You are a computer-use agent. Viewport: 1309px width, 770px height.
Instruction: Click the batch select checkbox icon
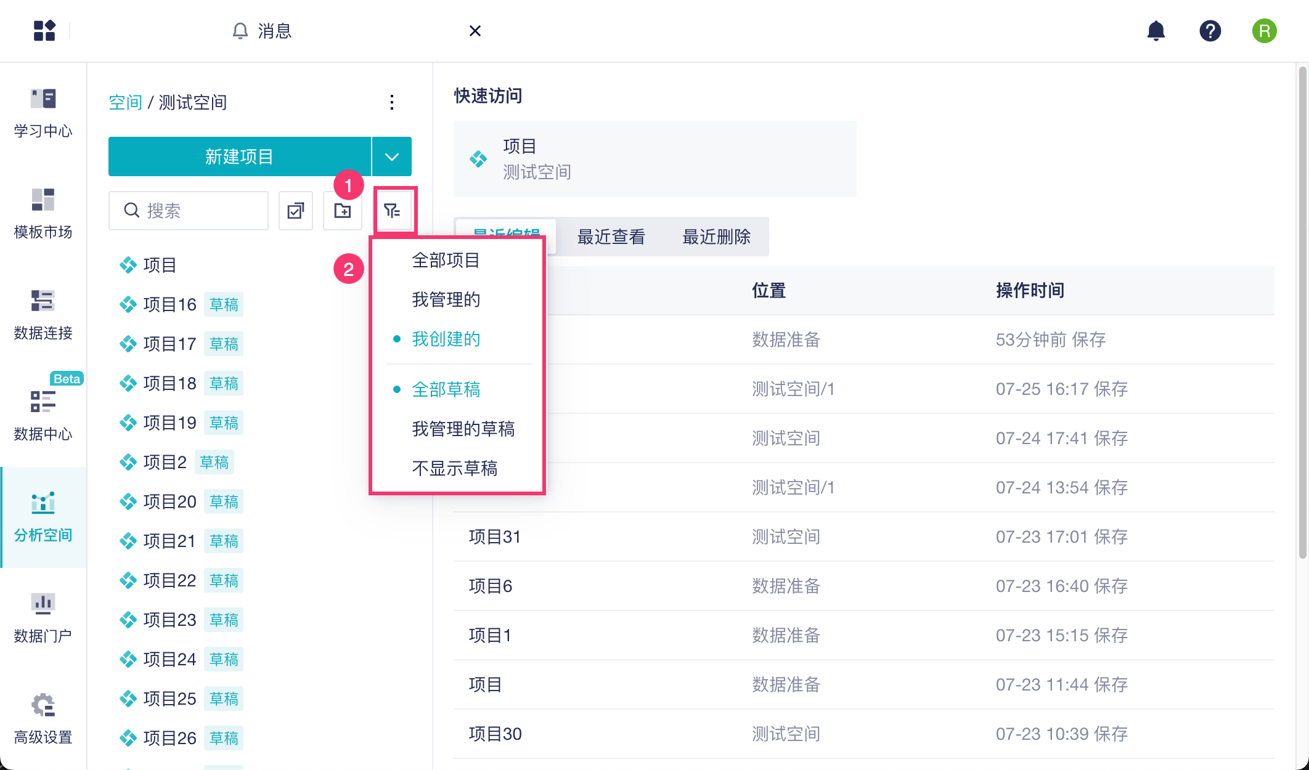(x=296, y=211)
